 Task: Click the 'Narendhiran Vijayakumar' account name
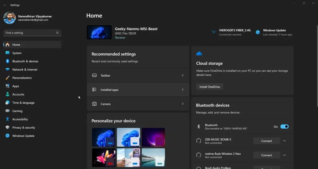(35, 16)
